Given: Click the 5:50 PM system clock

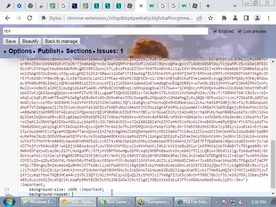Looking at the screenshot, I should point(258,202).
